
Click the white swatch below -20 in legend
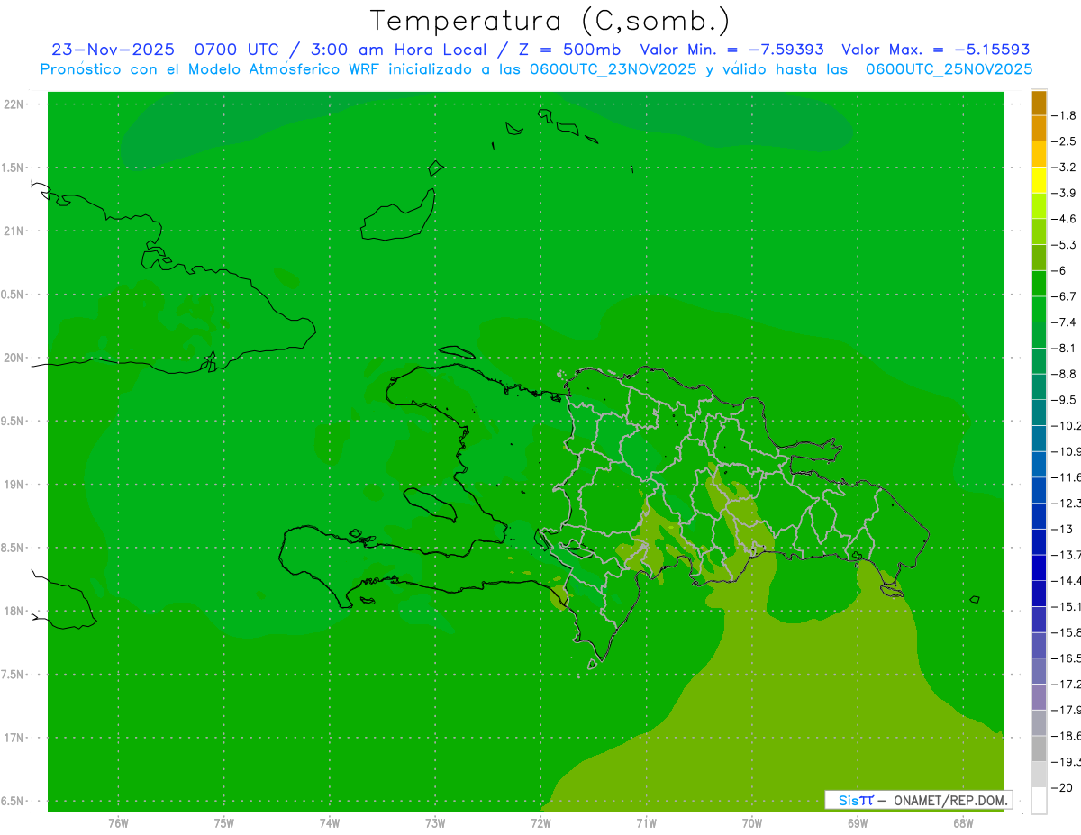coord(1039,801)
